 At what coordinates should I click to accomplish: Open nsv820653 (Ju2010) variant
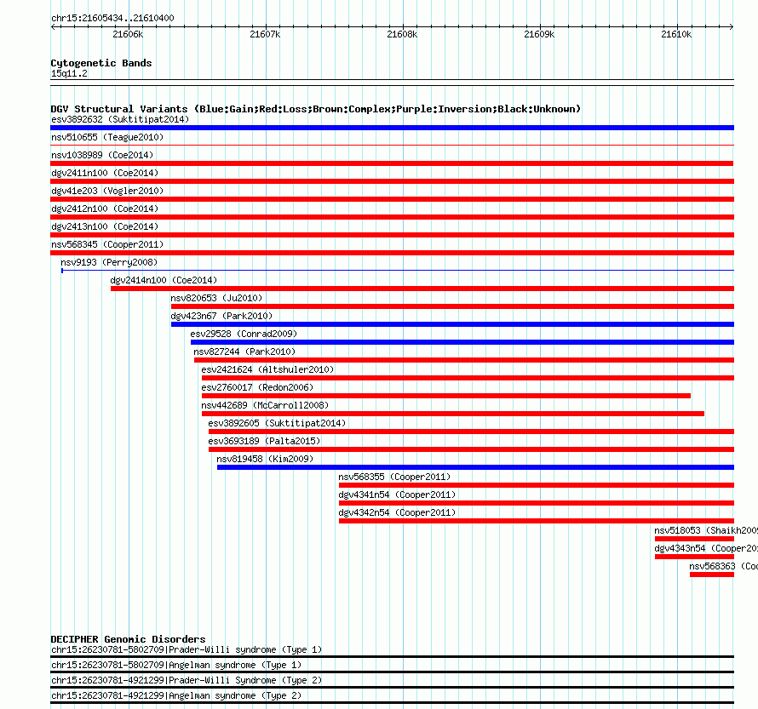pyautogui.click(x=216, y=298)
